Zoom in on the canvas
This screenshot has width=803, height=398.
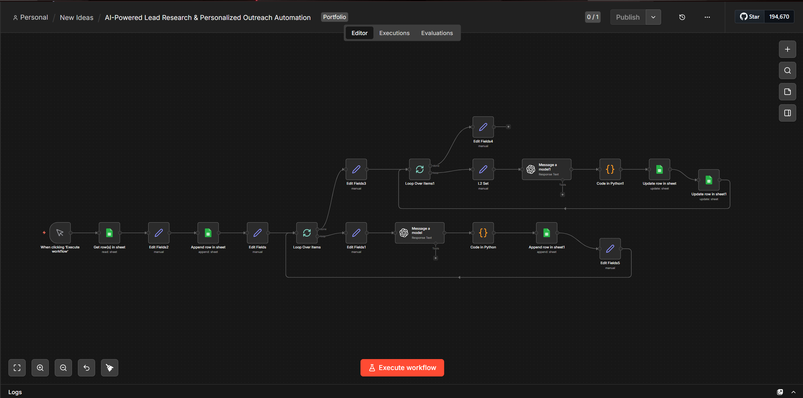click(40, 368)
